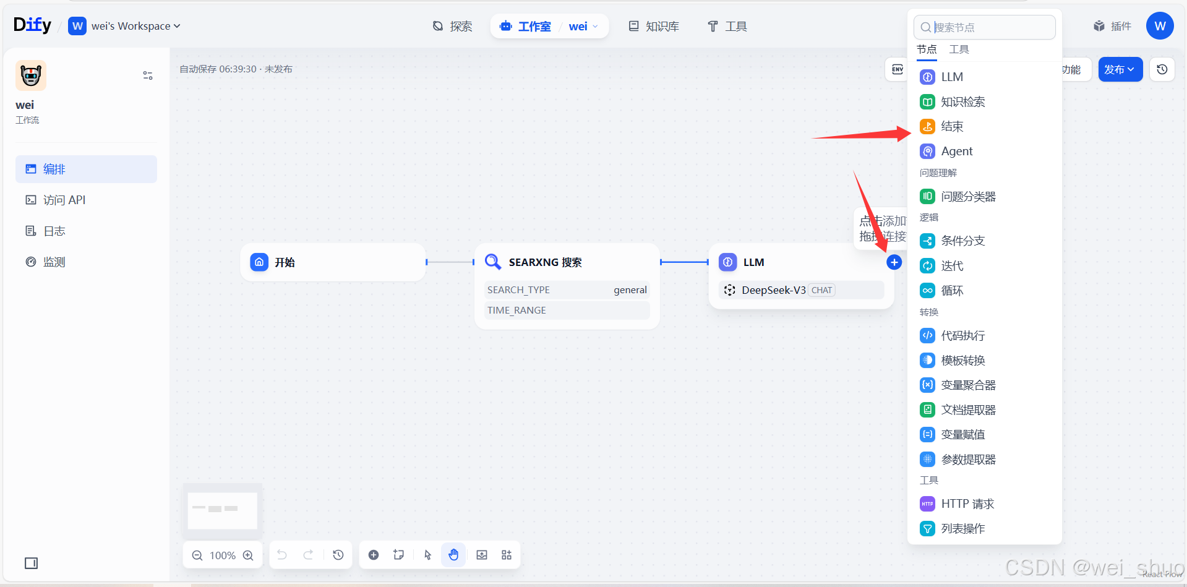
Task: Organize nodes layout
Action: (x=507, y=555)
